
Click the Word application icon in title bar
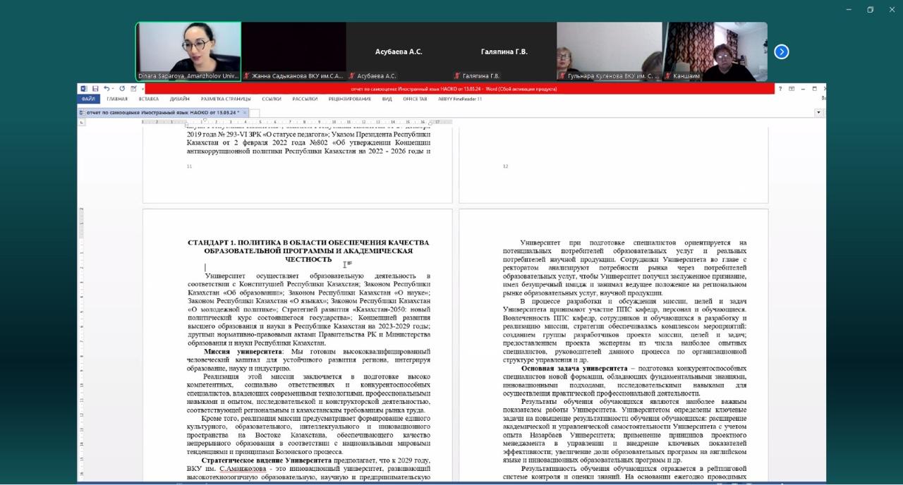click(84, 89)
